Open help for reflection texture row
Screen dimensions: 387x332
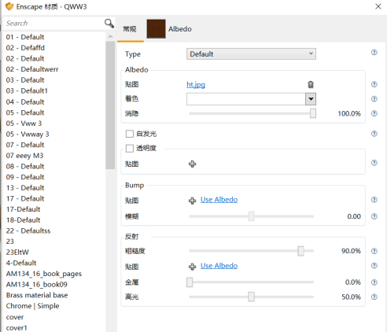tap(374, 266)
